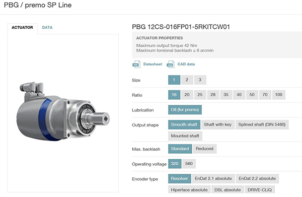This screenshot has height=197, width=302.
Task: Choose Splined shaft (DIN 5480) option
Action: click(262, 124)
